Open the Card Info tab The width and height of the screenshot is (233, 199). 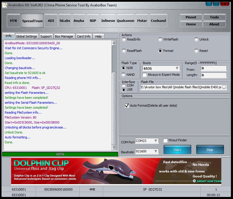coord(84,36)
